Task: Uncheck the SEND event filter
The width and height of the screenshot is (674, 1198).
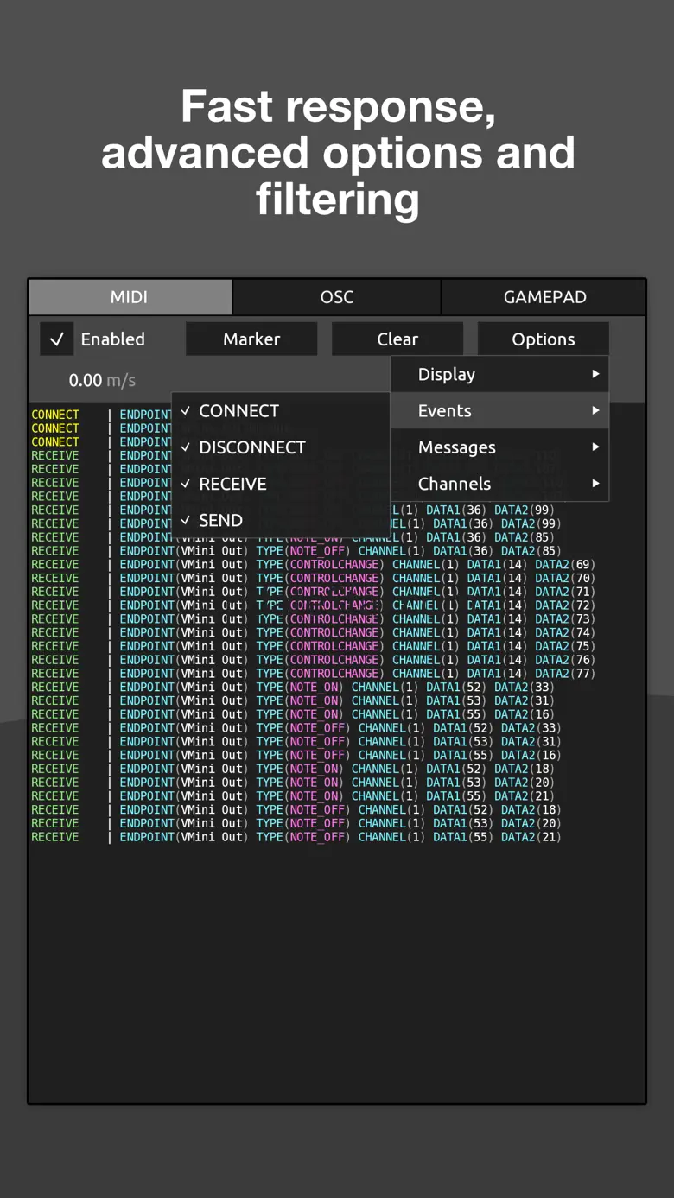Action: pyautogui.click(x=280, y=520)
